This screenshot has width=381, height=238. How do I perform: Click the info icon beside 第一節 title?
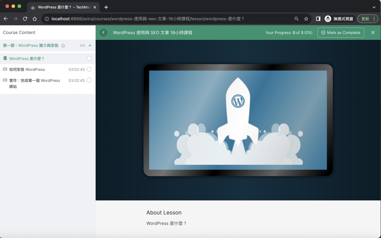pyautogui.click(x=63, y=46)
